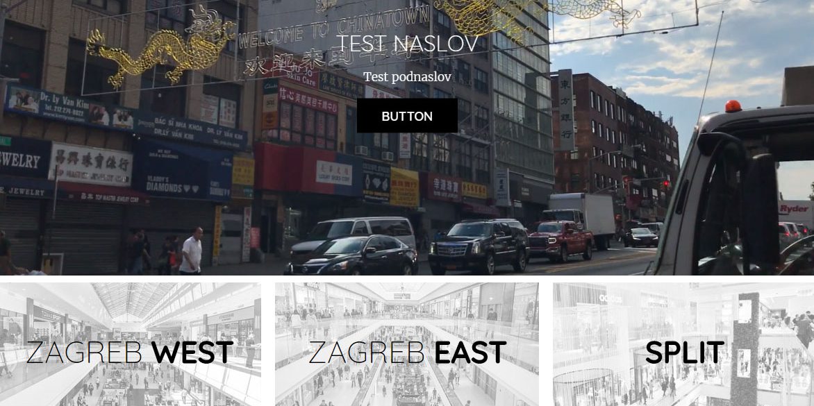Click the Vladdy's Diamonds storefront sign
814x406 pixels.
172,185
